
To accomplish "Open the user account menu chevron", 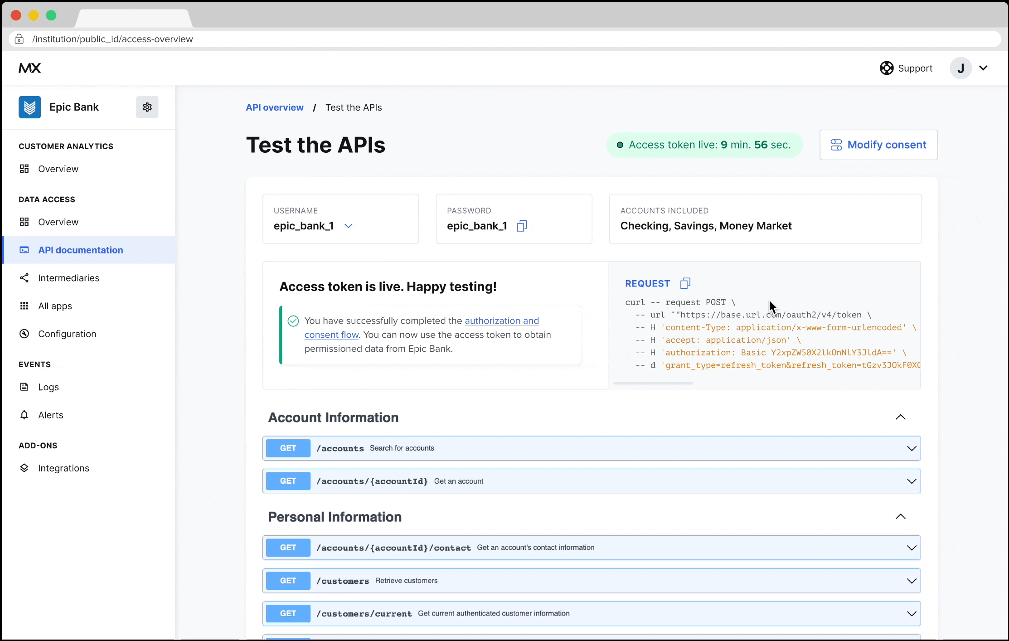I will 983,68.
